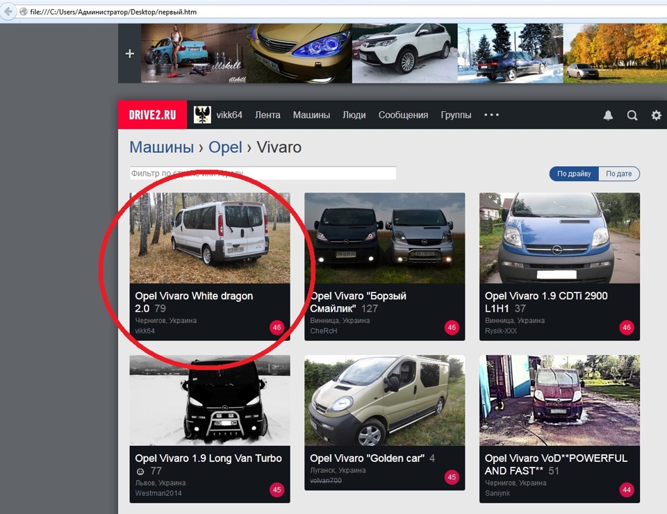The image size is (667, 514).
Task: Open the settings gear icon
Action: [657, 115]
